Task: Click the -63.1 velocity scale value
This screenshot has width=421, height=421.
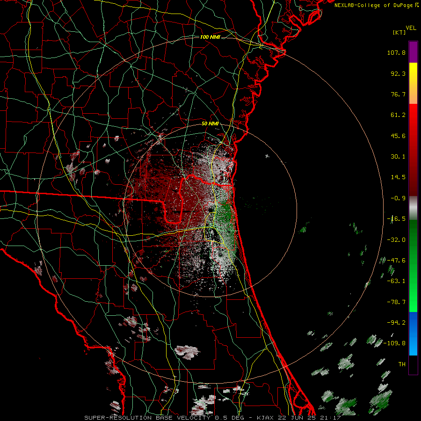Action: point(396,281)
